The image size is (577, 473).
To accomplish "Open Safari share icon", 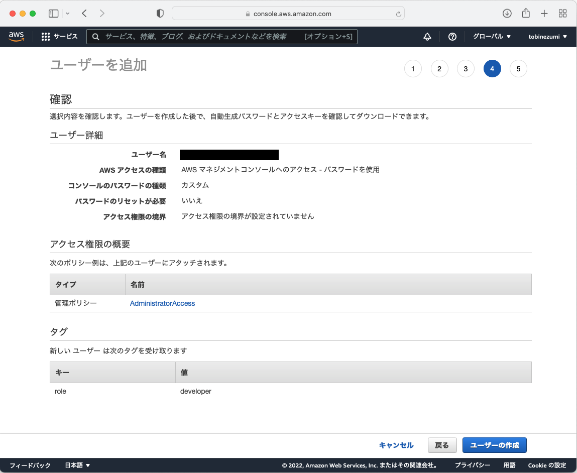I will (526, 13).
